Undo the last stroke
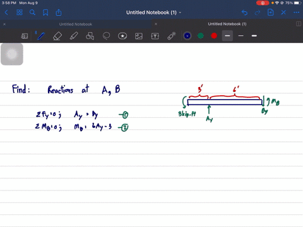 coord(244,13)
